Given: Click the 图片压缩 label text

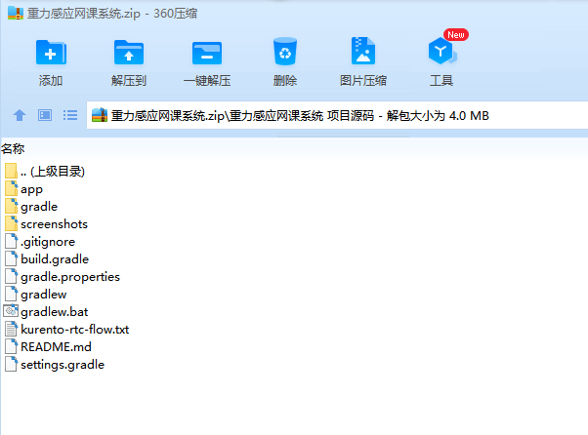Looking at the screenshot, I should 363,81.
